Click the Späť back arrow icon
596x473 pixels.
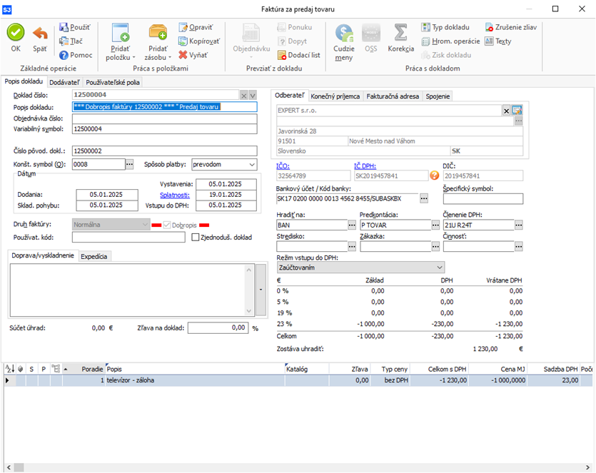click(x=40, y=33)
